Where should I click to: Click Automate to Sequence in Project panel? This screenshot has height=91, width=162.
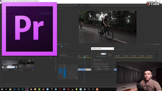pos(40,84)
